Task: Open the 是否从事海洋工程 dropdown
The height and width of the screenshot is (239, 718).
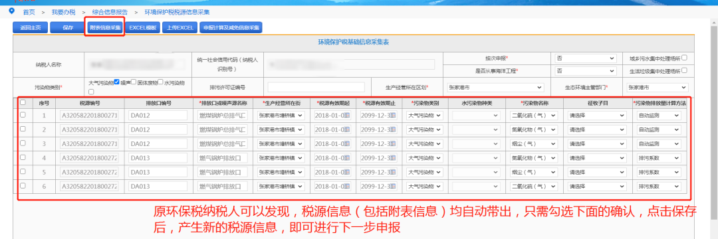Action: click(586, 71)
